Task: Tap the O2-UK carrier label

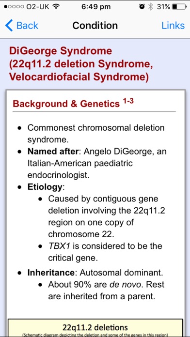Action: click(38, 7)
